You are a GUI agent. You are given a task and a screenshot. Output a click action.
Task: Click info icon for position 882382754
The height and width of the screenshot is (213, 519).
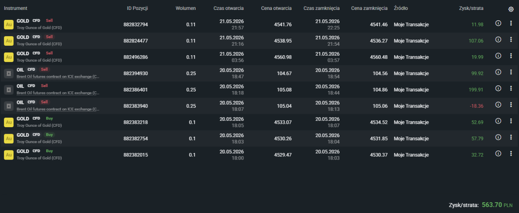tap(498, 137)
